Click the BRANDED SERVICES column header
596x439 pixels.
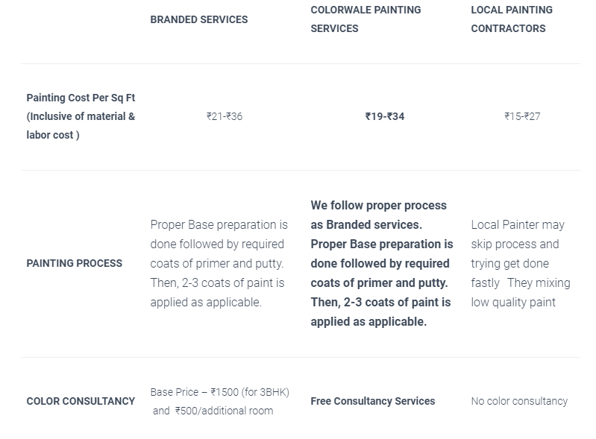(x=199, y=19)
